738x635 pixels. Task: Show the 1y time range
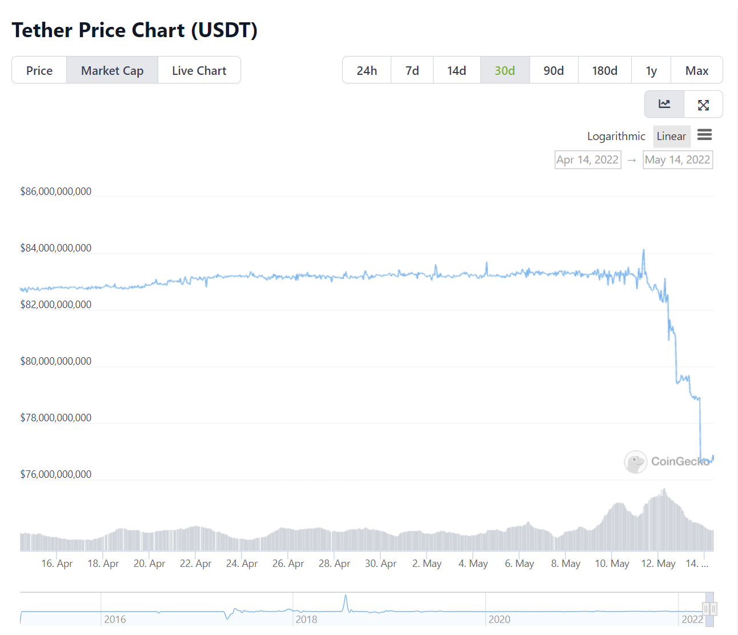[x=651, y=70]
